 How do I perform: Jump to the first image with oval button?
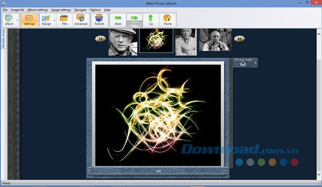(101, 39)
